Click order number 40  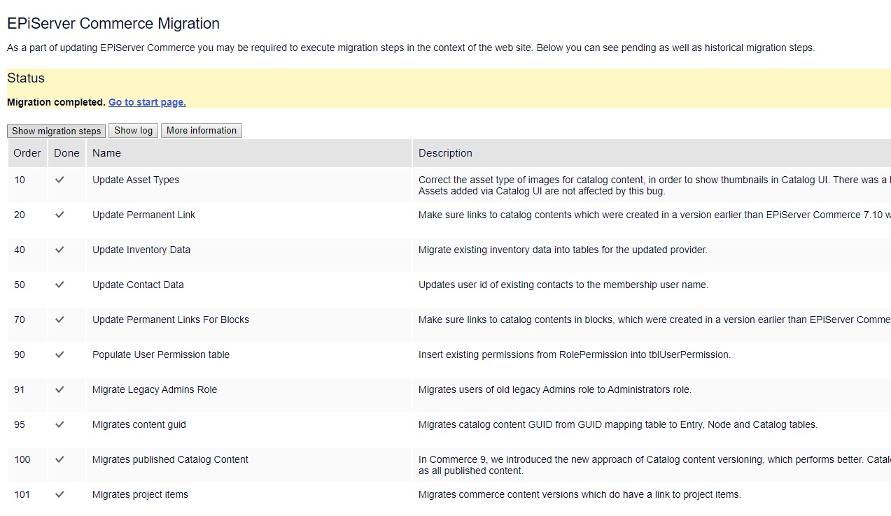pos(20,250)
